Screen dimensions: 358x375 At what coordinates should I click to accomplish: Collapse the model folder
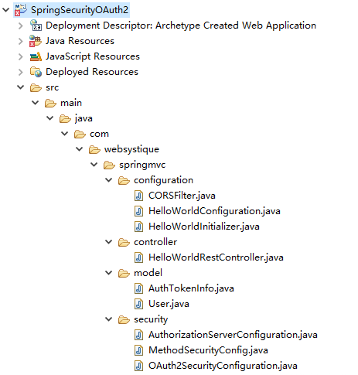click(109, 273)
